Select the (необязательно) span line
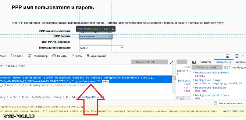 (x=44, y=85)
